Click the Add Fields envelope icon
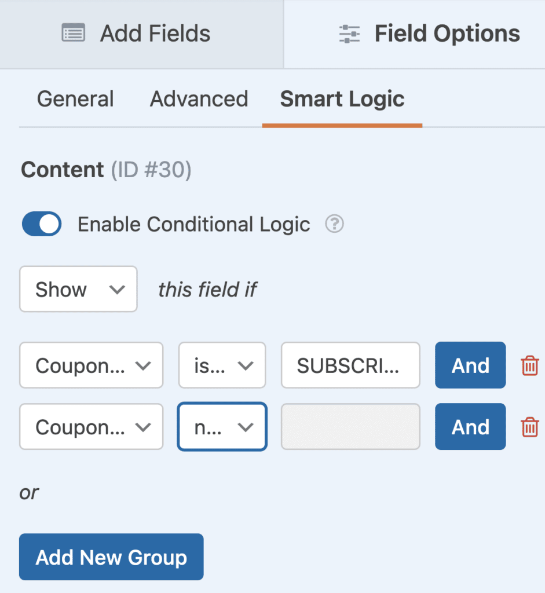This screenshot has width=545, height=593. 74,33
